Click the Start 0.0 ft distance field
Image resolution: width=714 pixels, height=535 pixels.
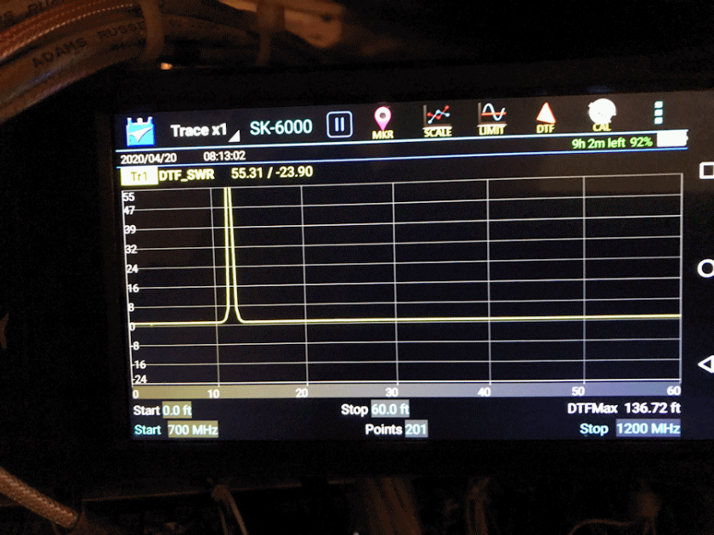tap(177, 410)
